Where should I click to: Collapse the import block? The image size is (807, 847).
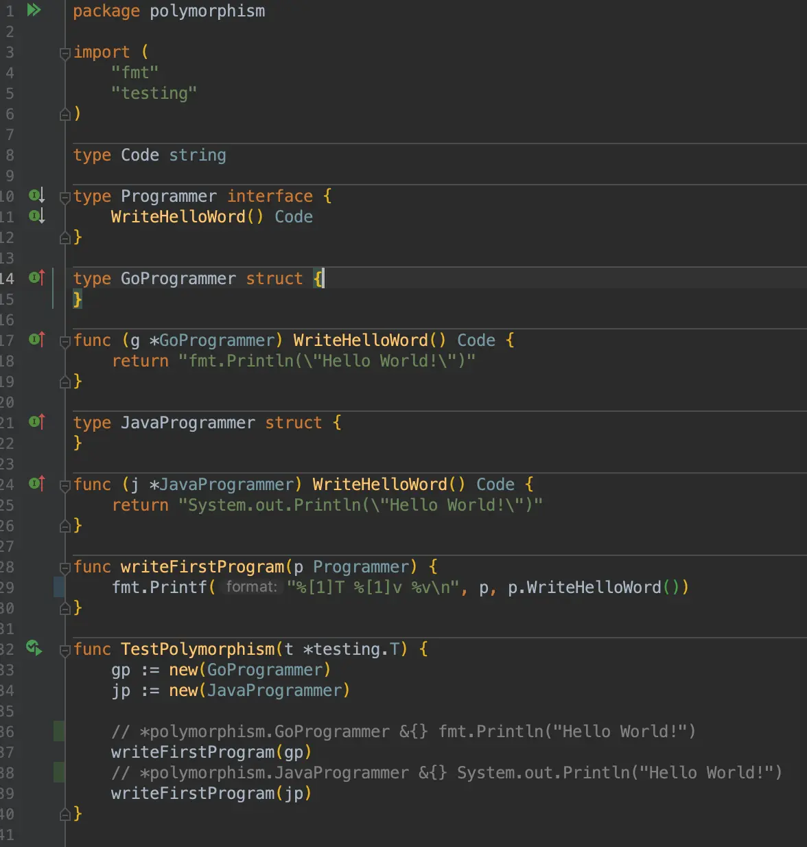(x=64, y=53)
